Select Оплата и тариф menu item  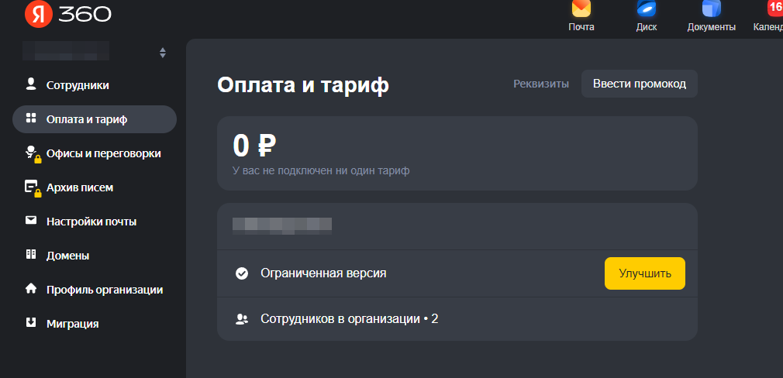click(x=95, y=119)
